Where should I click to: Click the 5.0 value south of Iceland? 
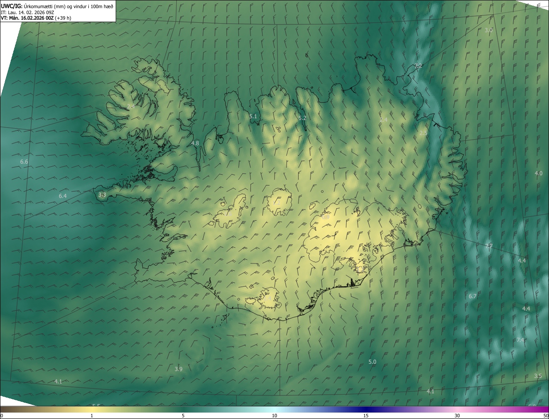coord(372,362)
